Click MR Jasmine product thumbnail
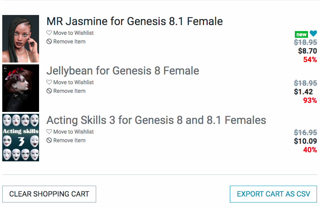This screenshot has height=207, width=320. (x=21, y=39)
